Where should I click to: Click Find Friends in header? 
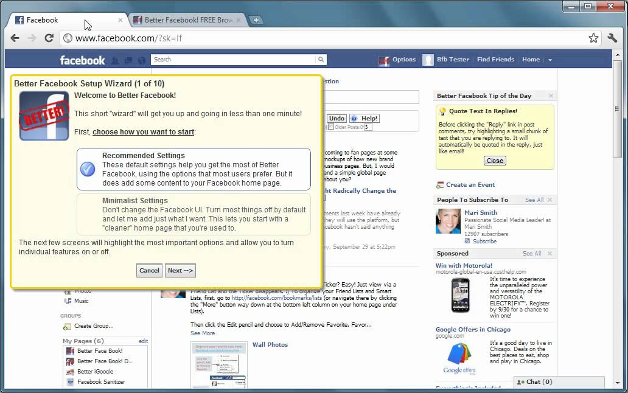pyautogui.click(x=495, y=59)
